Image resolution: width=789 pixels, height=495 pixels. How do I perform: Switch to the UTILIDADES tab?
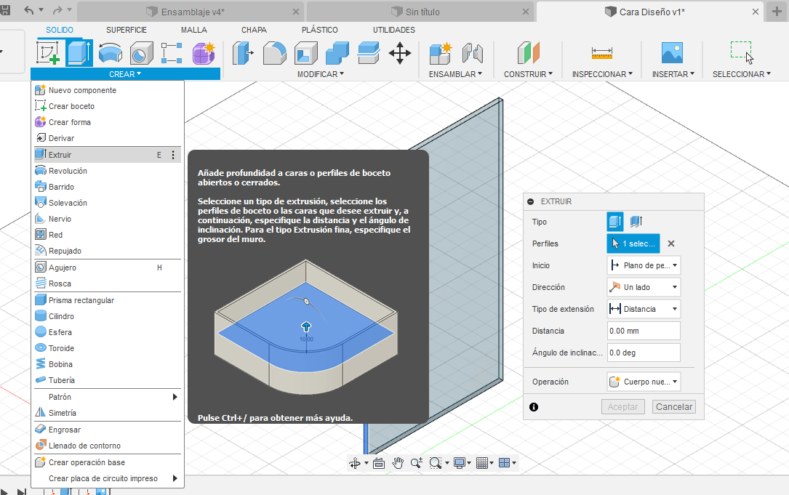click(394, 31)
